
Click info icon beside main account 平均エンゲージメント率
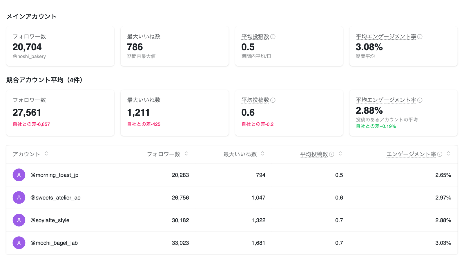point(420,37)
